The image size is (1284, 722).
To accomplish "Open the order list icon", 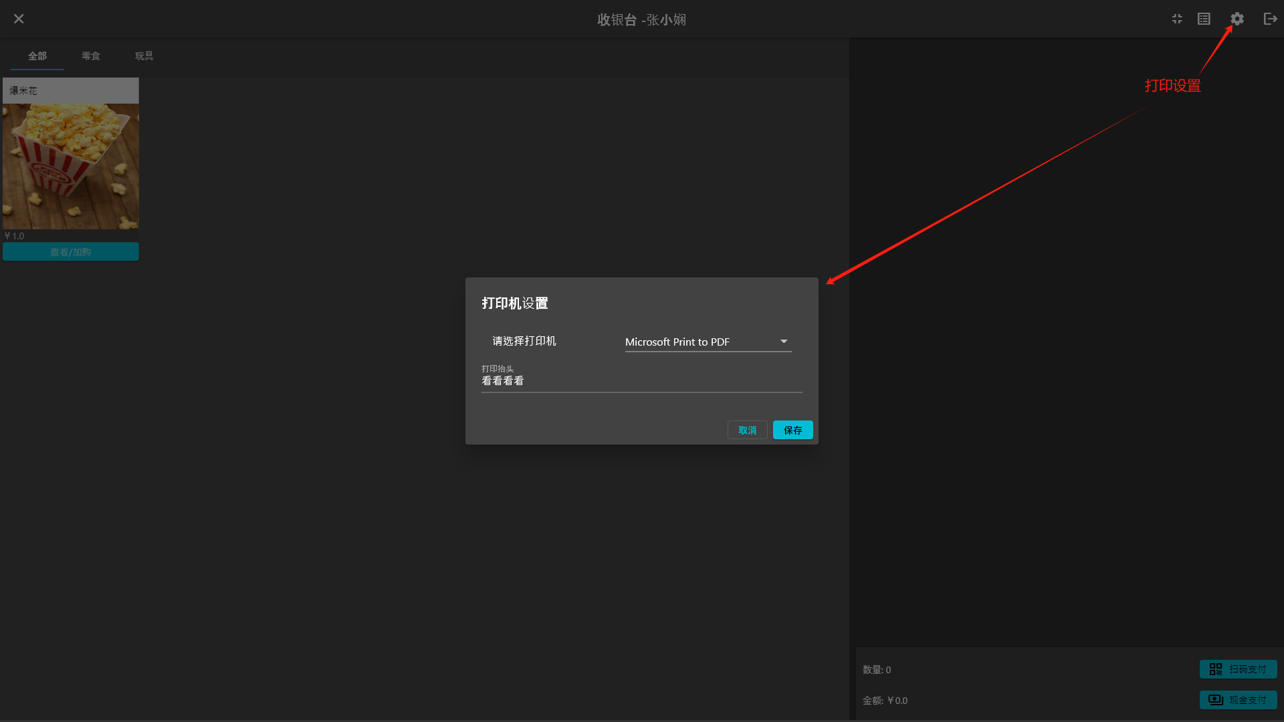I will (1204, 19).
